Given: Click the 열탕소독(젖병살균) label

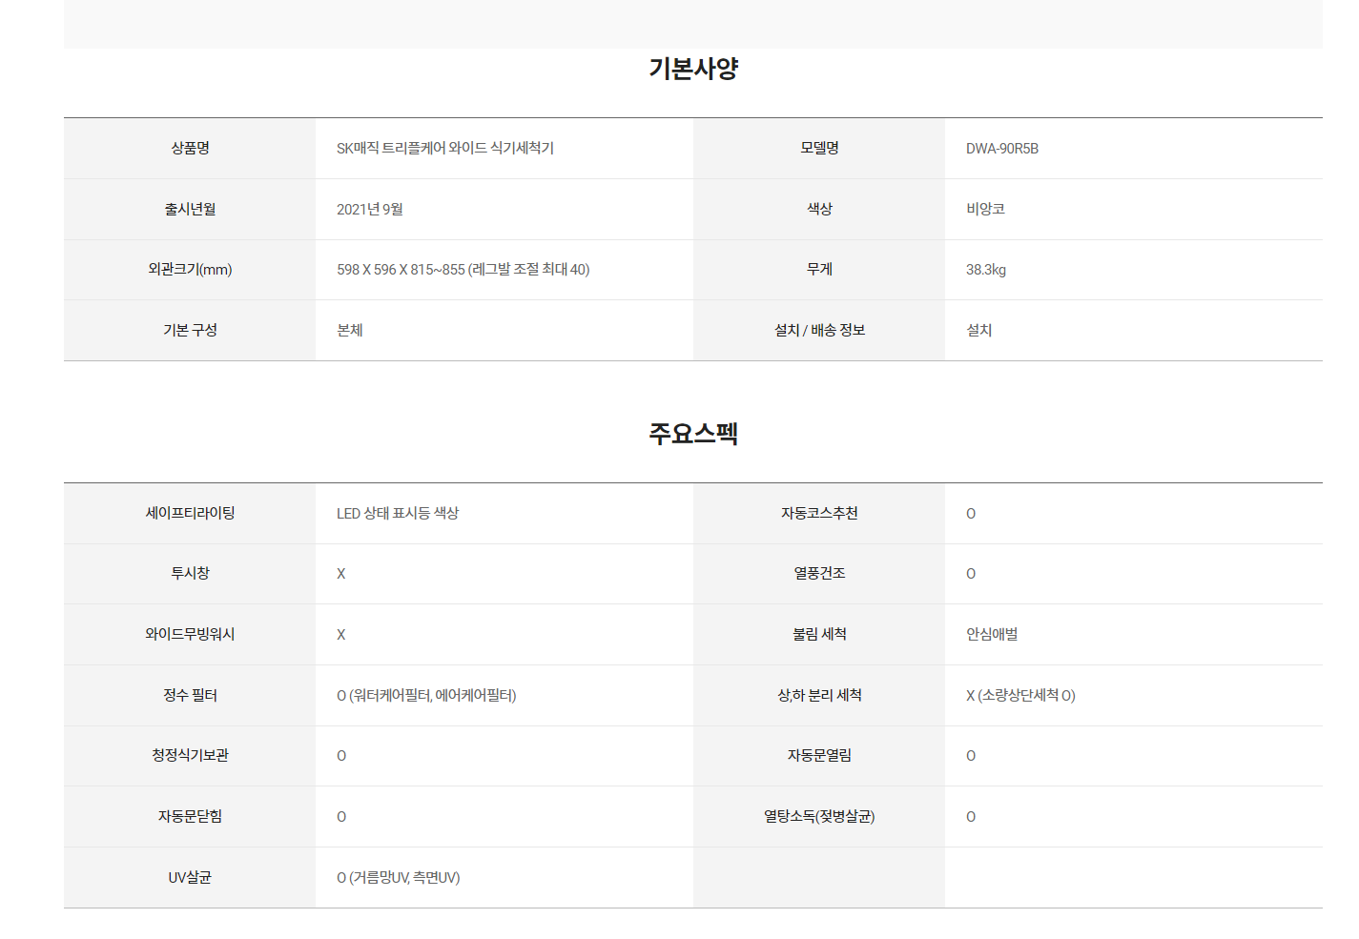Looking at the screenshot, I should 819,816.
